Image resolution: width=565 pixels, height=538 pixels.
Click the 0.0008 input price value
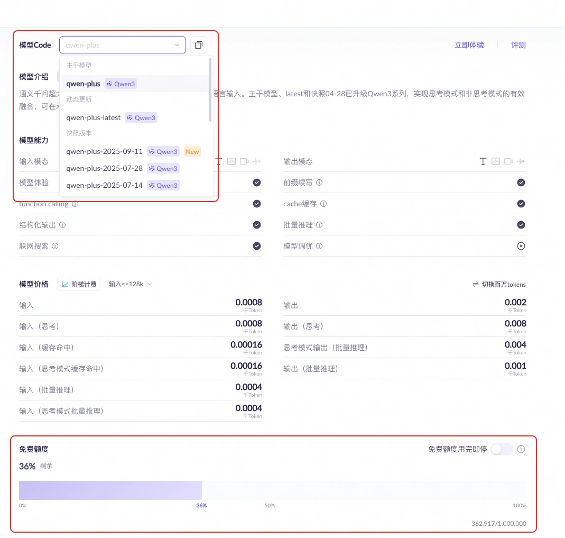(x=248, y=302)
